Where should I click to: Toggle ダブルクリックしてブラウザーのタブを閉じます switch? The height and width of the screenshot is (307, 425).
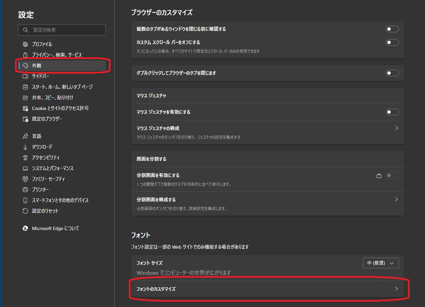point(392,73)
